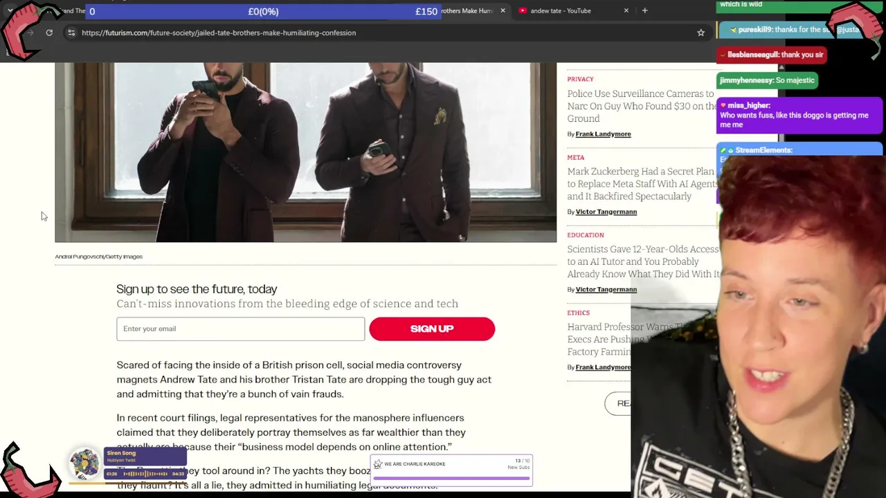Click the 'Enter your email' field
886x498 pixels.
pos(240,329)
